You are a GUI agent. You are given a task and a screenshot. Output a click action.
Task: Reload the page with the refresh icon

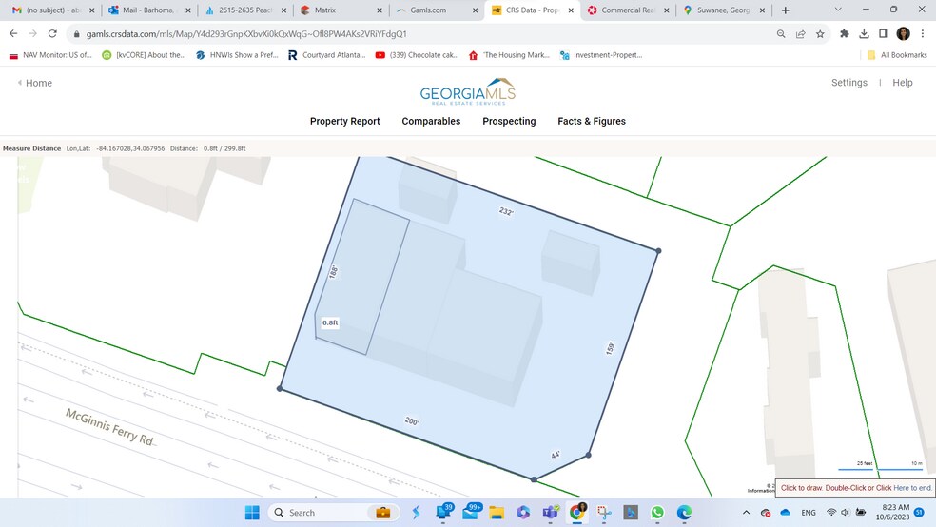53,33
